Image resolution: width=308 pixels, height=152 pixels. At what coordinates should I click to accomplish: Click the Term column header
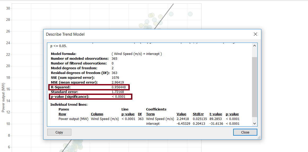[x=150, y=114]
